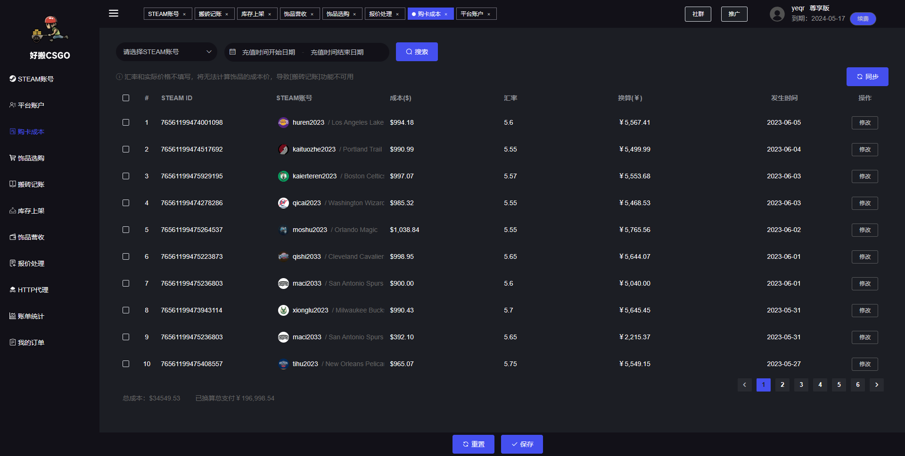Check the row 10 tihu2023 checkbox
This screenshot has width=905, height=456.
point(126,364)
